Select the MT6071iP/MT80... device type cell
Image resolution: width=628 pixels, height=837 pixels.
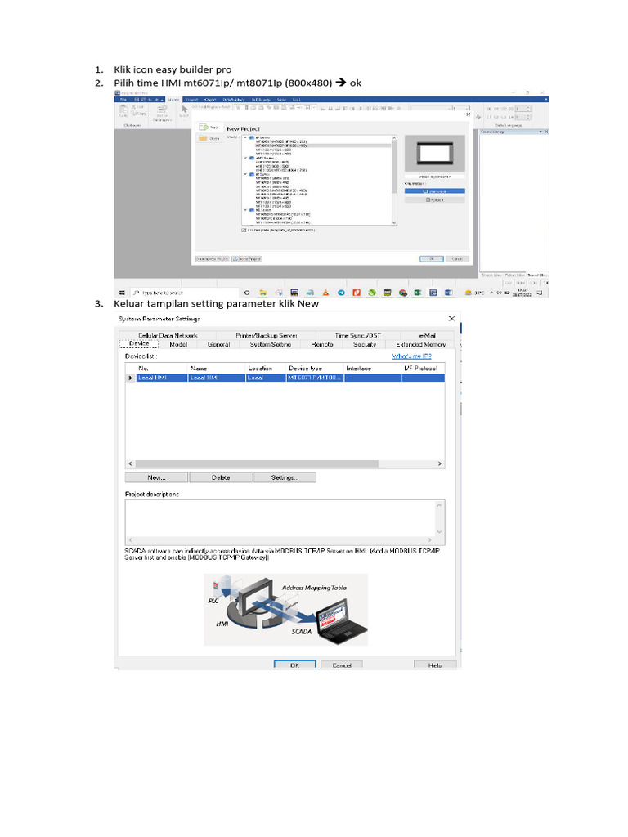[315, 378]
